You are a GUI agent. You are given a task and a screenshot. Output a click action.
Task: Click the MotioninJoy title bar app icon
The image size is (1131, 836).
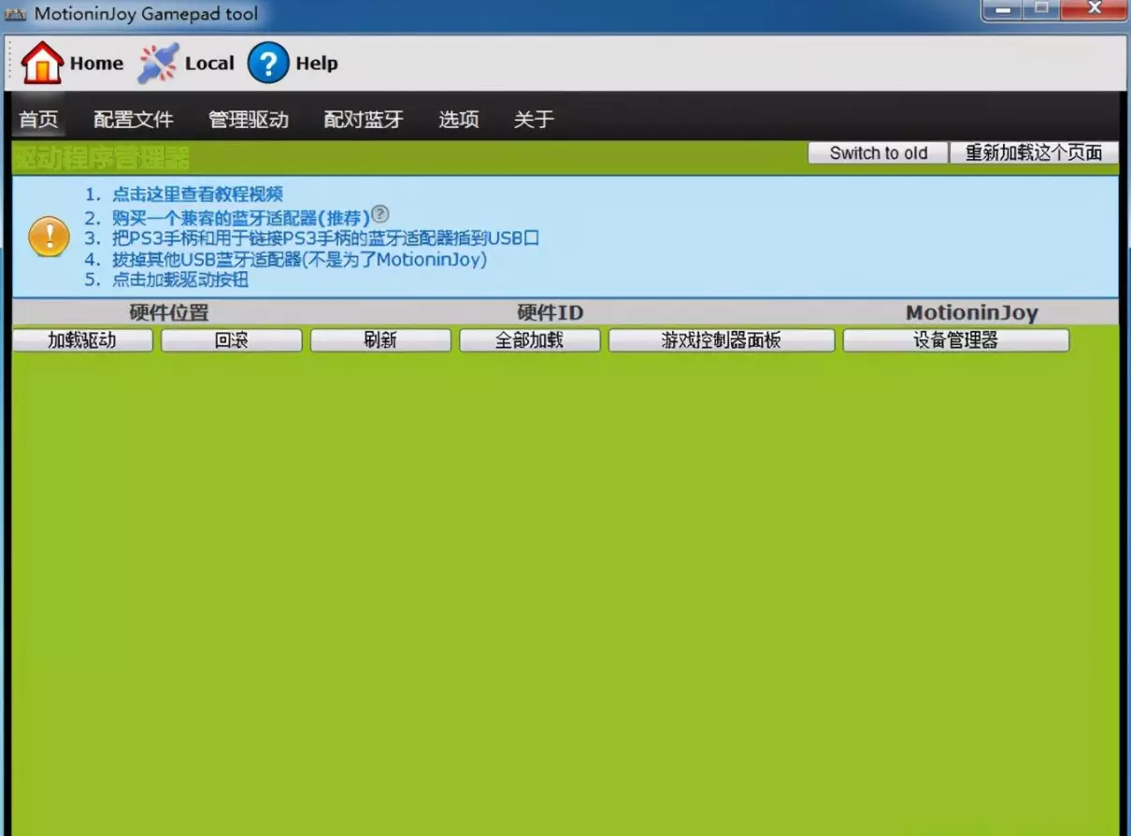15,14
